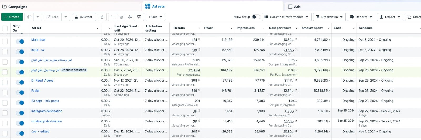The image size is (421, 140).
Task: Click the clipboard paste icon
Action: pos(102,17)
